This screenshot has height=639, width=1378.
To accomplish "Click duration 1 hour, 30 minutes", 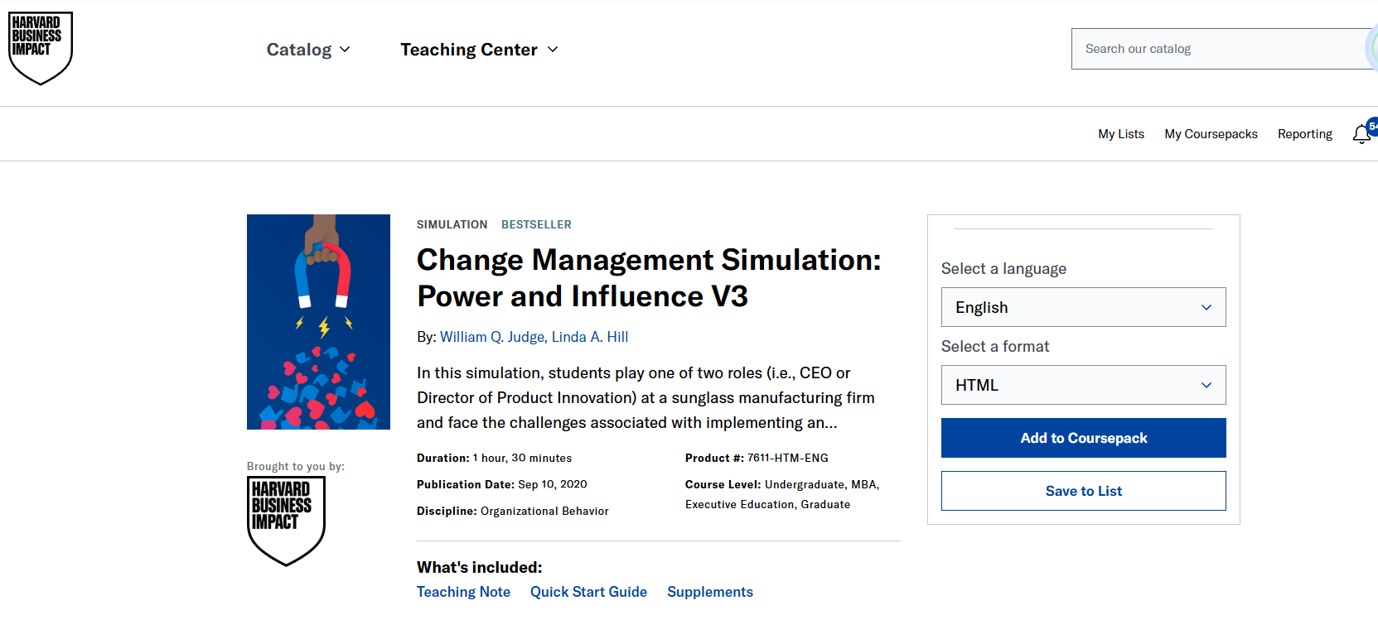I will pyautogui.click(x=522, y=458).
